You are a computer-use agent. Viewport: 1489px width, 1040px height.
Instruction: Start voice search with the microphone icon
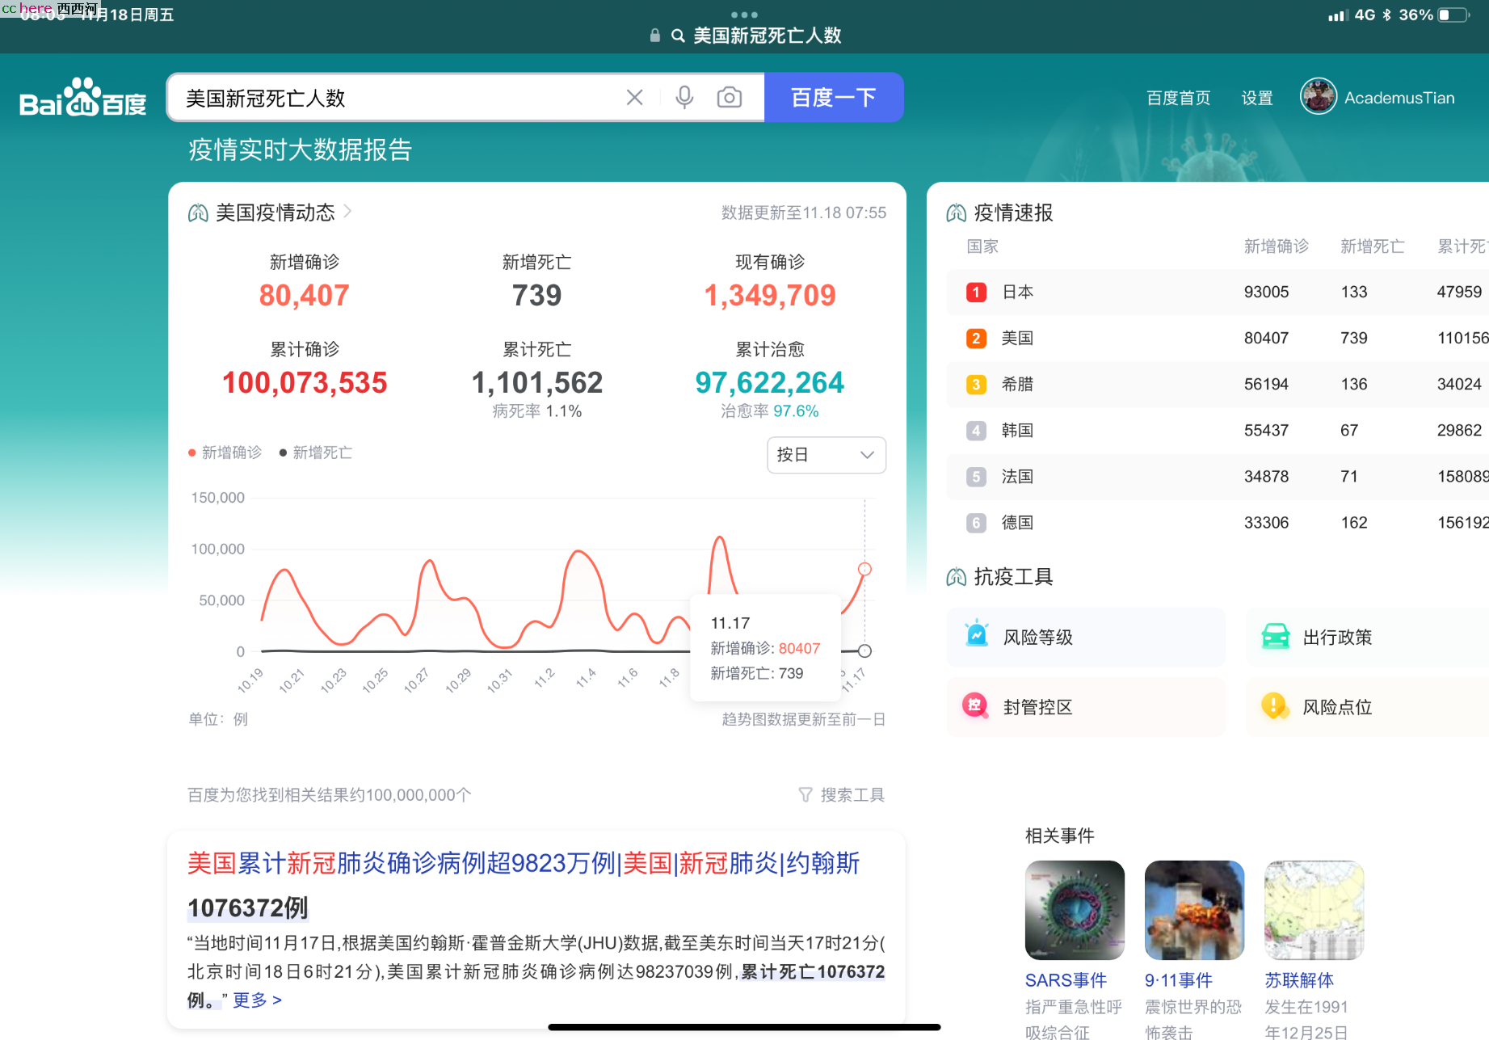coord(684,98)
